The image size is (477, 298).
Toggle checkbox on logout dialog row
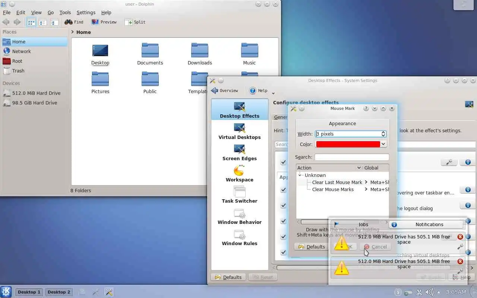click(x=284, y=205)
